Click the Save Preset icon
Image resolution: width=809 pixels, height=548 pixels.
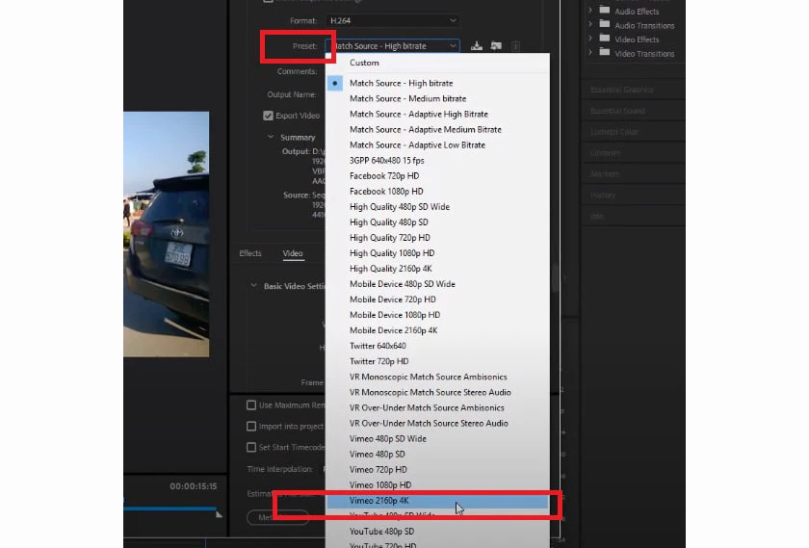coord(477,46)
